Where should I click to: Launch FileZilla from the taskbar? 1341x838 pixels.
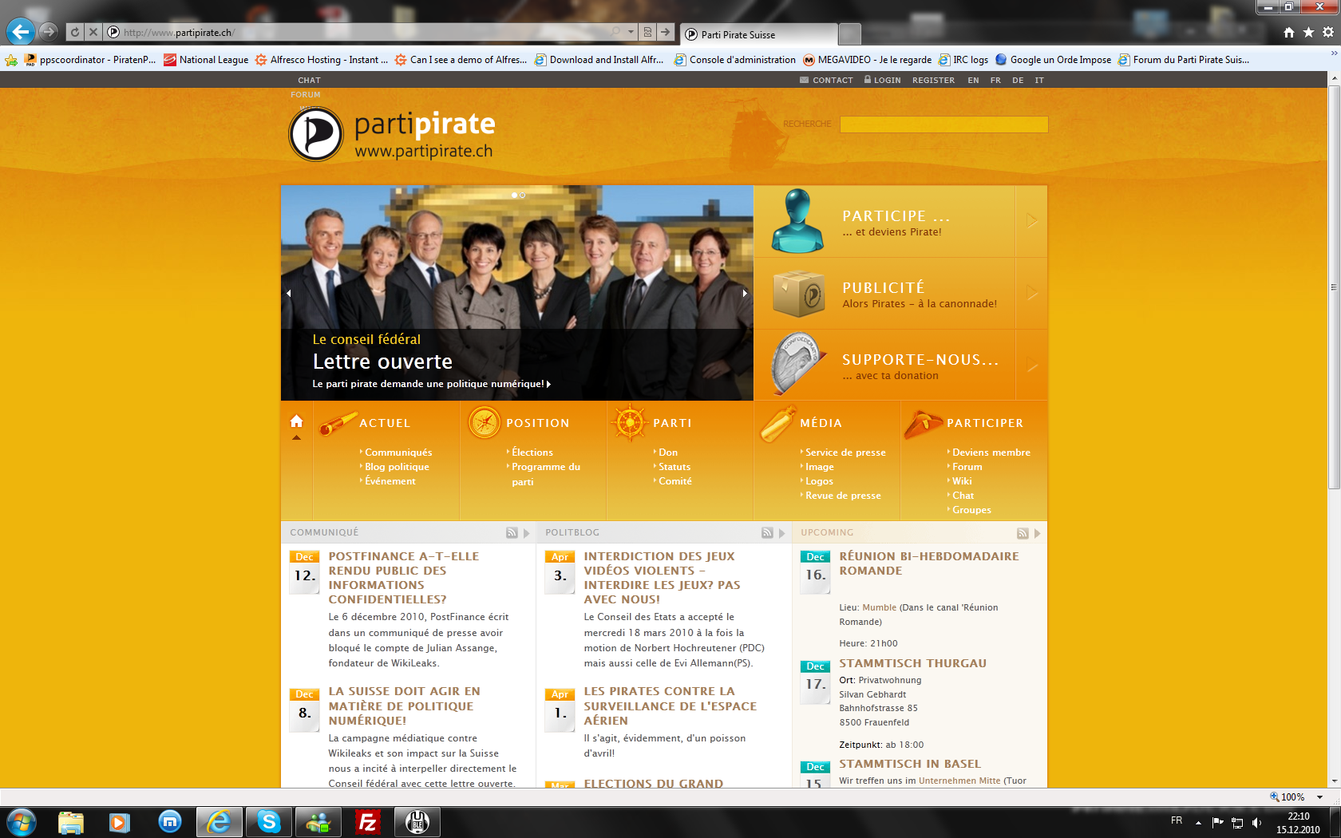368,821
